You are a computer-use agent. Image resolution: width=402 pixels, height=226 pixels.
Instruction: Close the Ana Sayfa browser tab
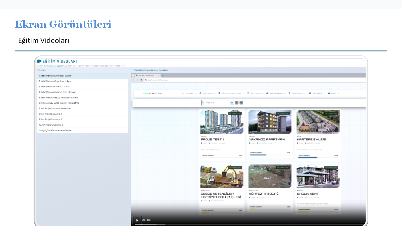(159, 75)
